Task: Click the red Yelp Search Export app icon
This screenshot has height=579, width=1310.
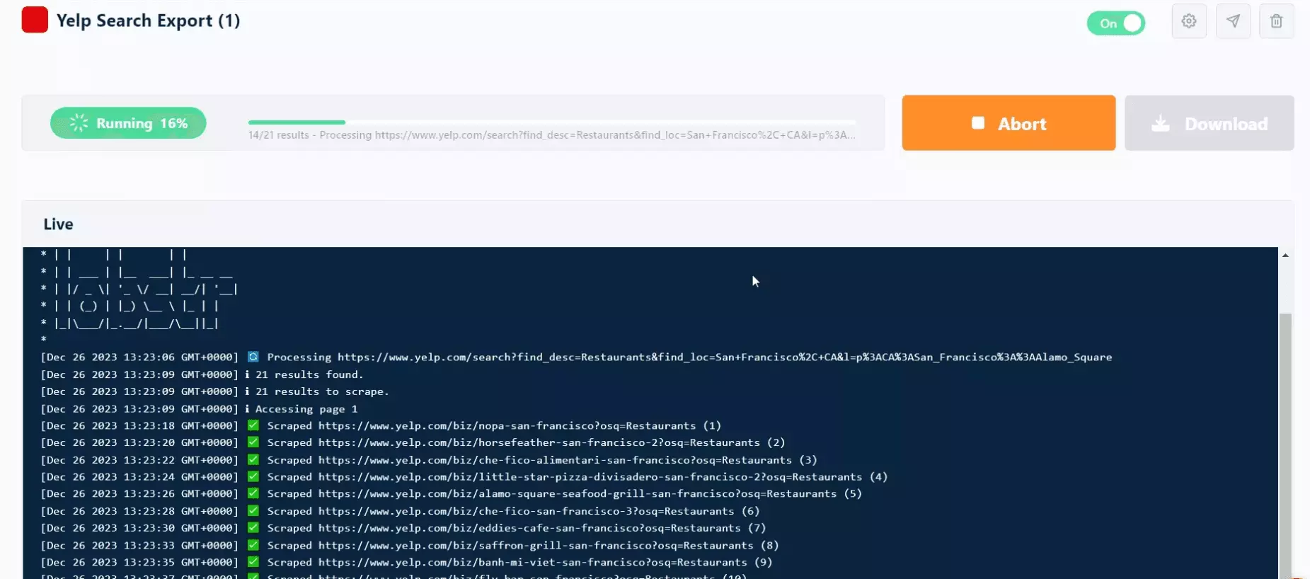Action: click(35, 20)
